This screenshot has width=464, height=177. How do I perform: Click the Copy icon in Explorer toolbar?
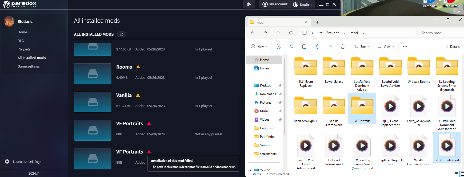(x=291, y=46)
